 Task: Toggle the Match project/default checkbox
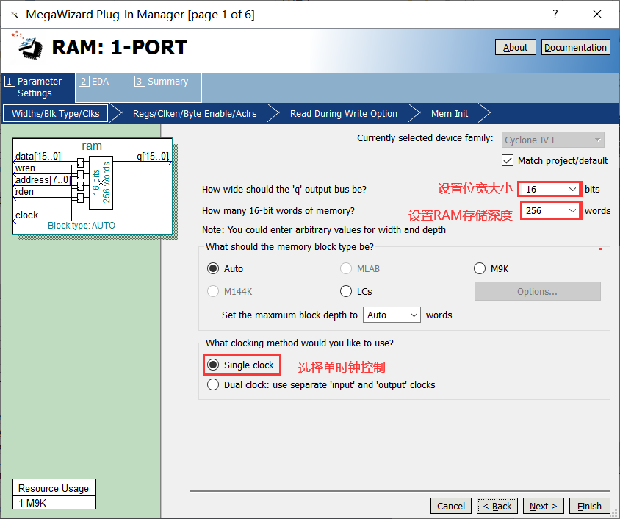click(x=508, y=160)
